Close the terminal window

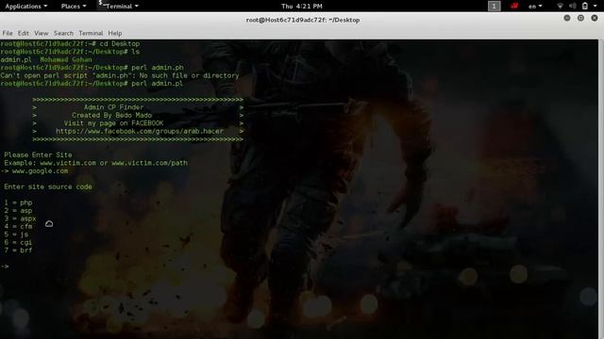point(595,18)
